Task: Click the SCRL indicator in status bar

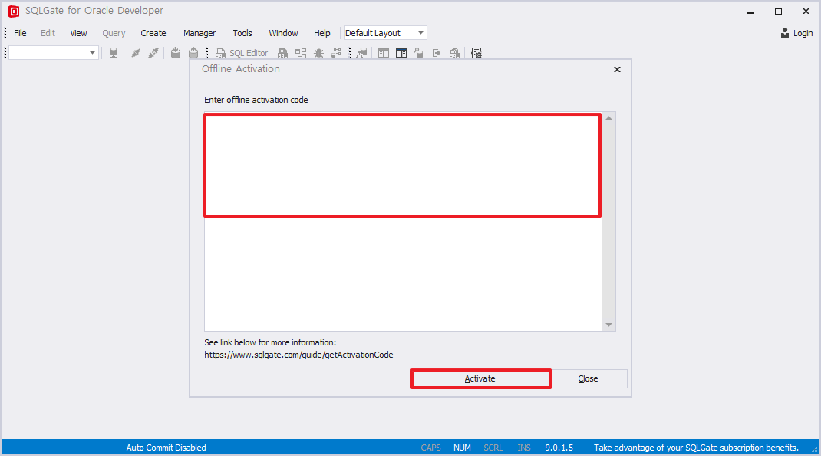Action: coord(493,448)
